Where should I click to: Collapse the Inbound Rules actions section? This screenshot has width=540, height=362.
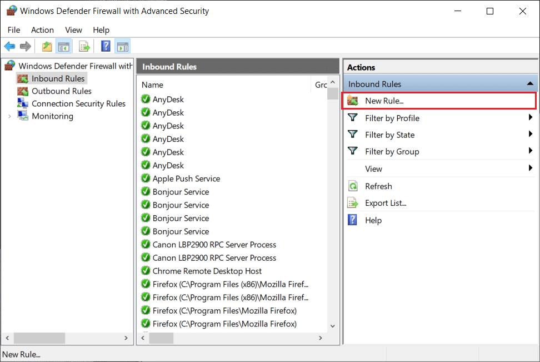(x=531, y=84)
